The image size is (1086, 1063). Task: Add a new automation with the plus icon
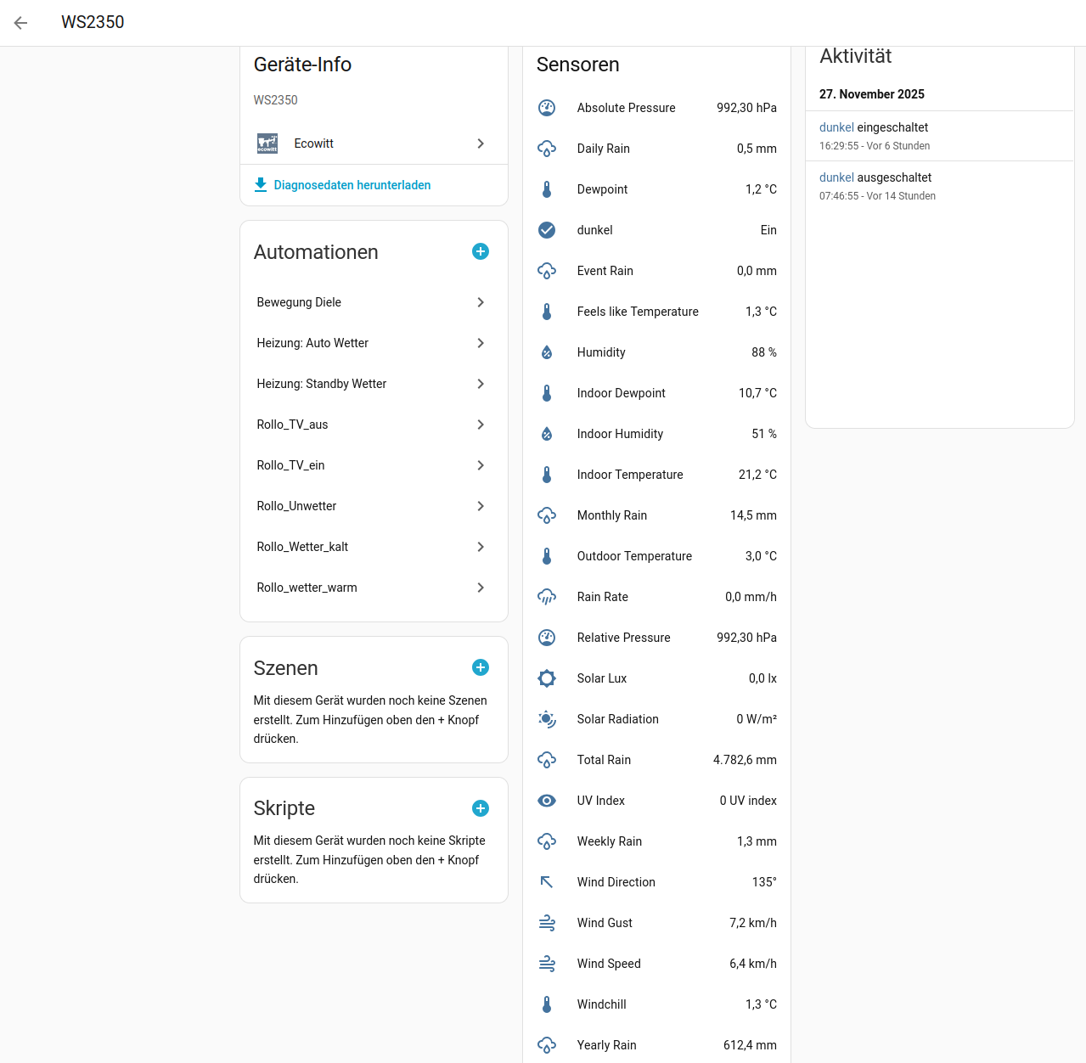(x=481, y=251)
